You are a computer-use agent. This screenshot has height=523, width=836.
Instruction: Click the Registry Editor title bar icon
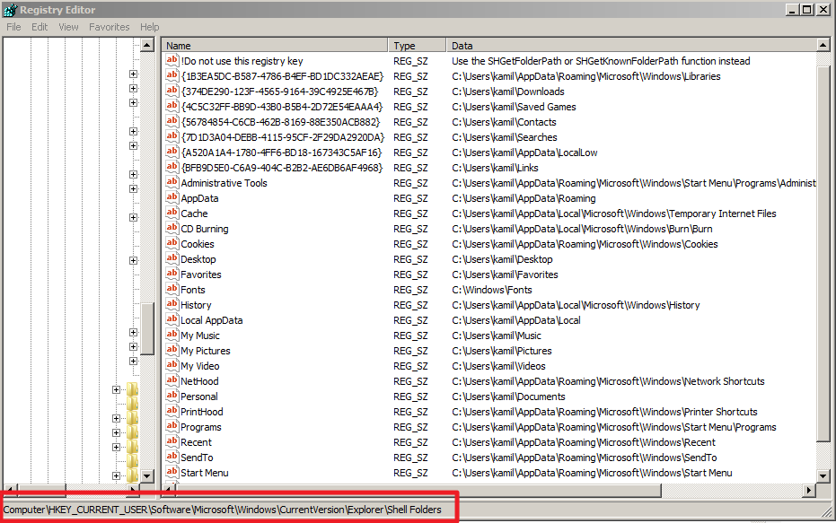coord(10,10)
